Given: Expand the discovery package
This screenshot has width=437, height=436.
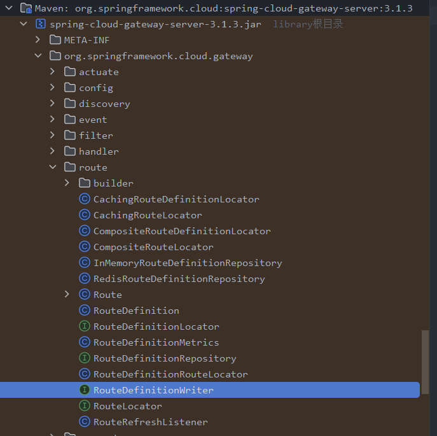Looking at the screenshot, I should [52, 104].
